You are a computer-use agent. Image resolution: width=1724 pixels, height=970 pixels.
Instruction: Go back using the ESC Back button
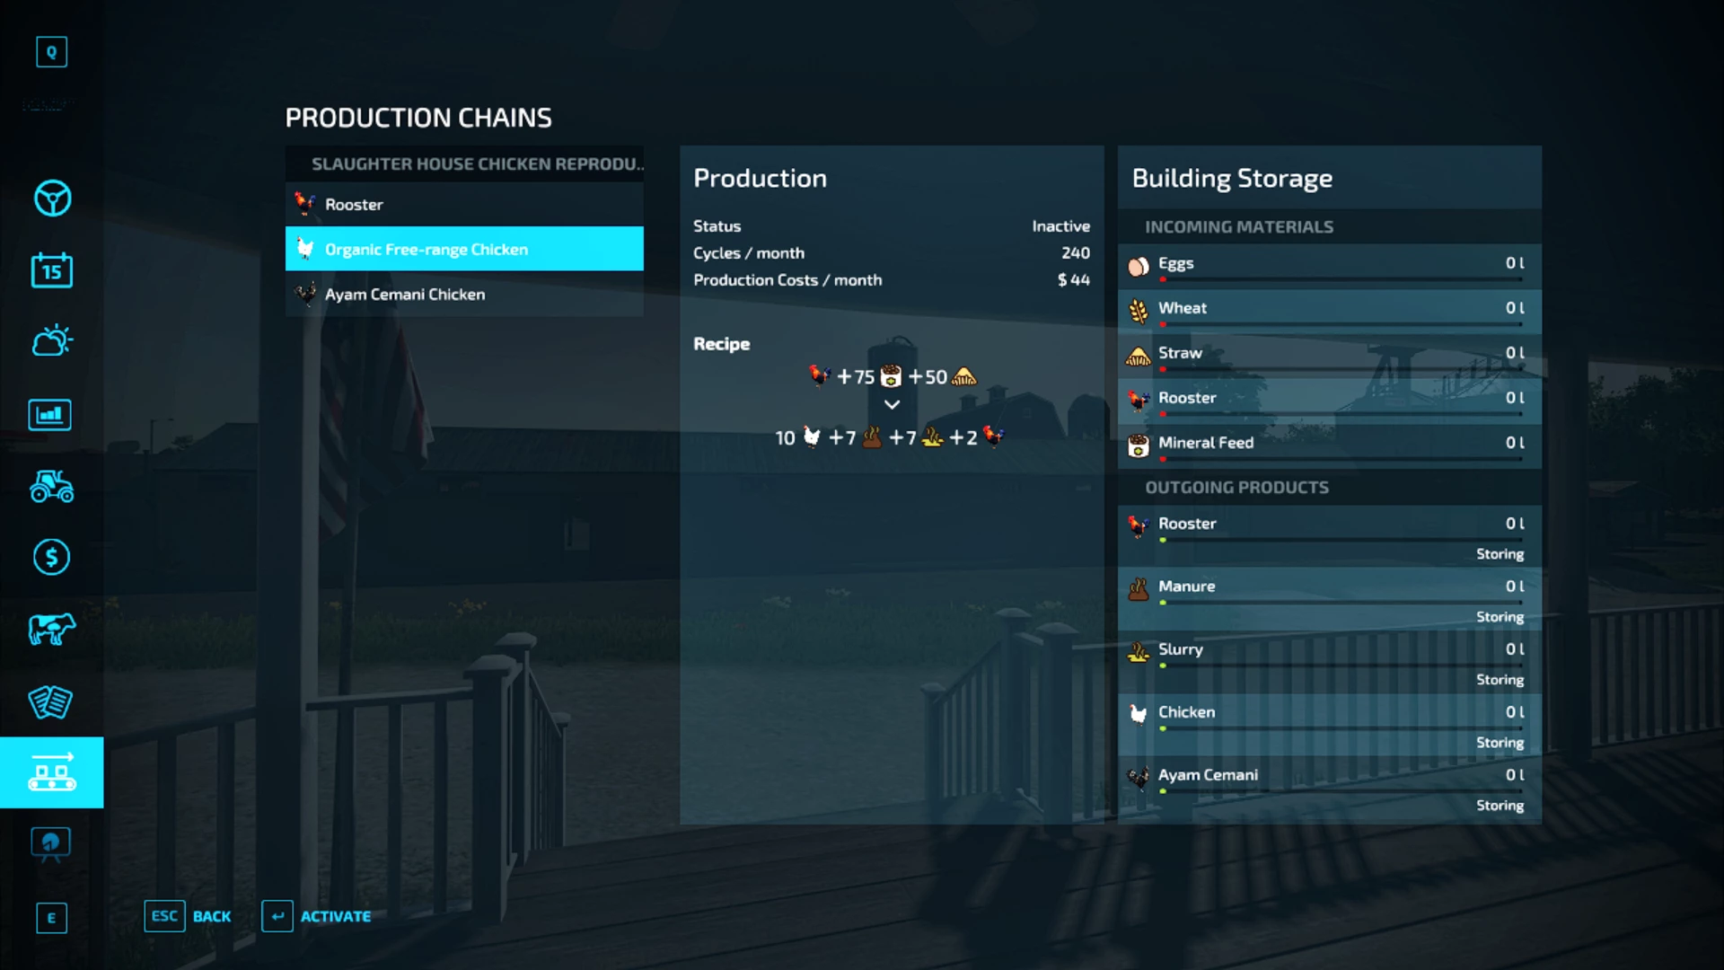pos(188,916)
